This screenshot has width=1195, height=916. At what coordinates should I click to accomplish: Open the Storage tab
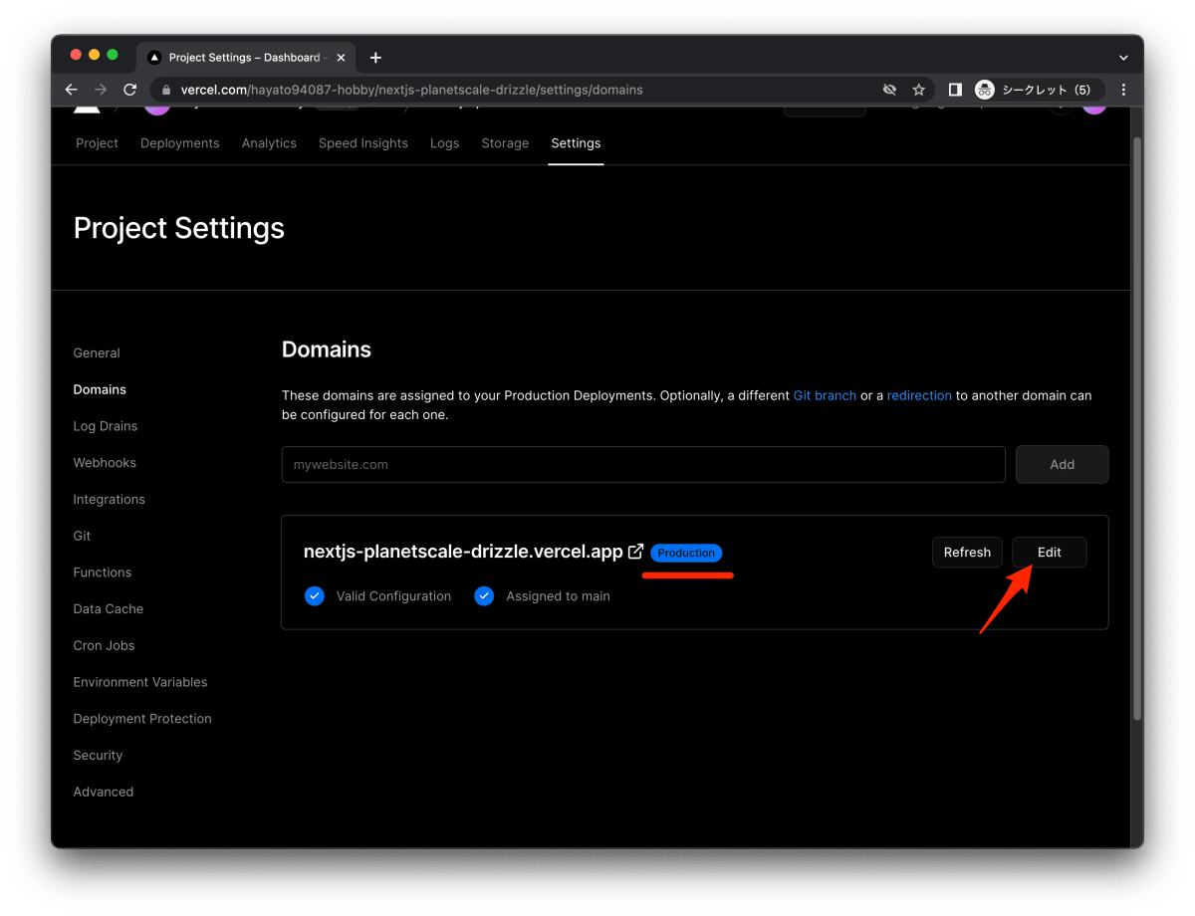[505, 143]
